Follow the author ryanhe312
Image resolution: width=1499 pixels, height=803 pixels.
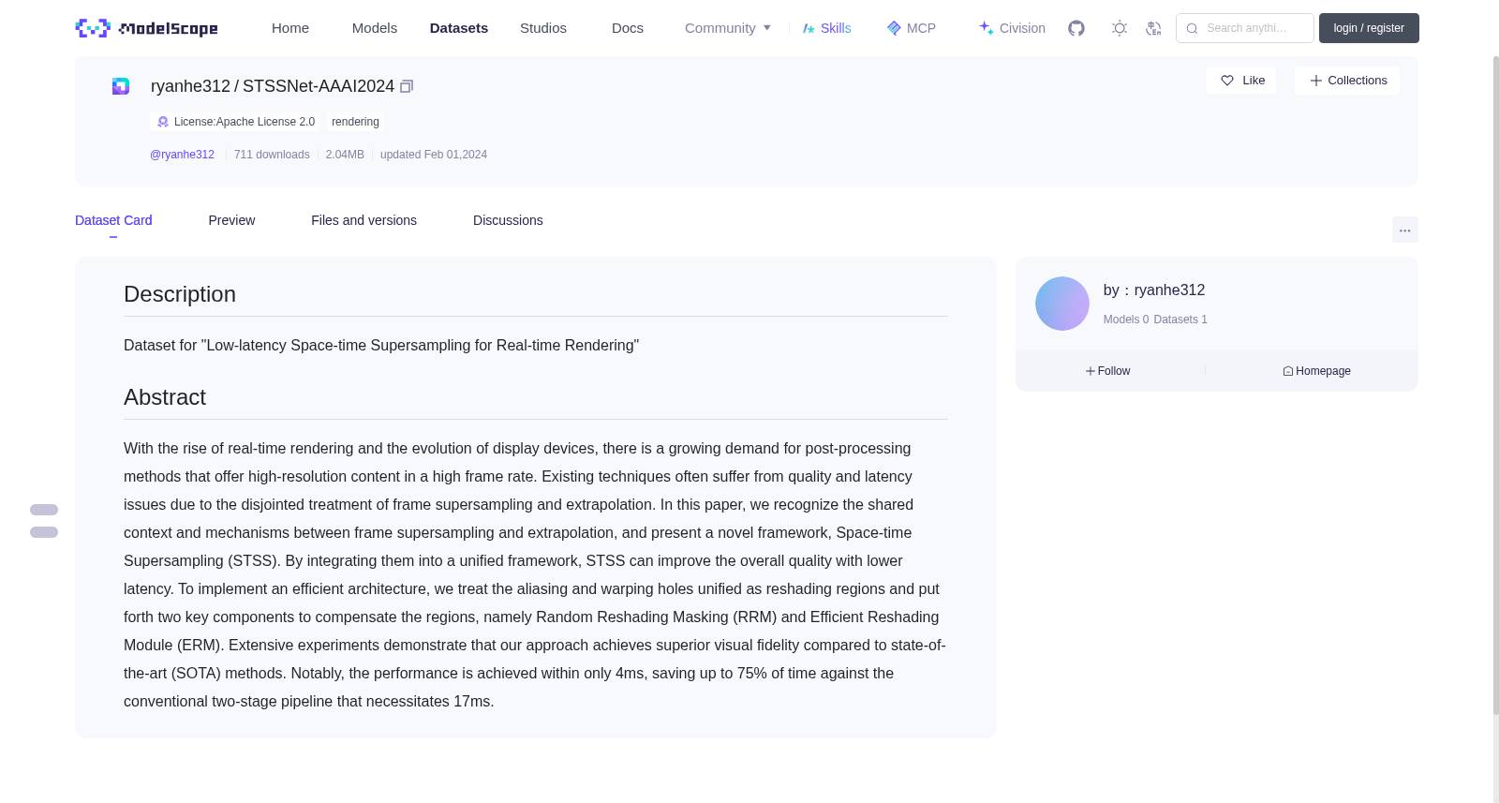pos(1107,371)
